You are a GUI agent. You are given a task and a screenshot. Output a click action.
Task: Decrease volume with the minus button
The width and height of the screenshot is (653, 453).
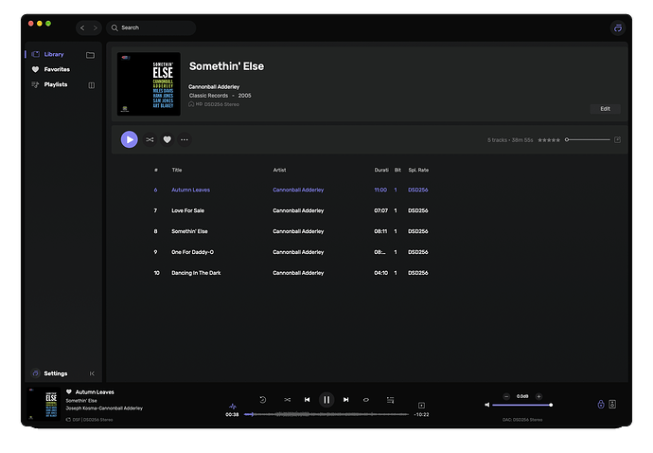pyautogui.click(x=506, y=396)
